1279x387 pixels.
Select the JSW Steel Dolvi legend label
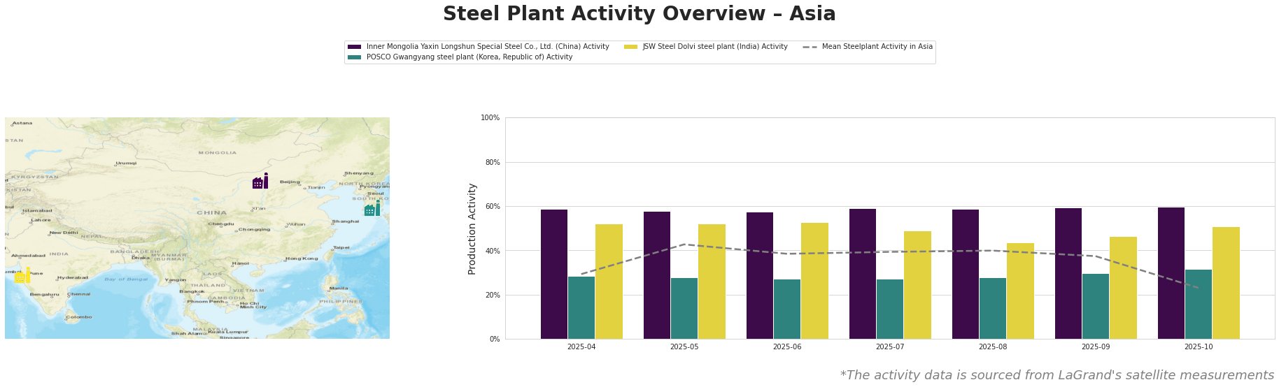(715, 47)
